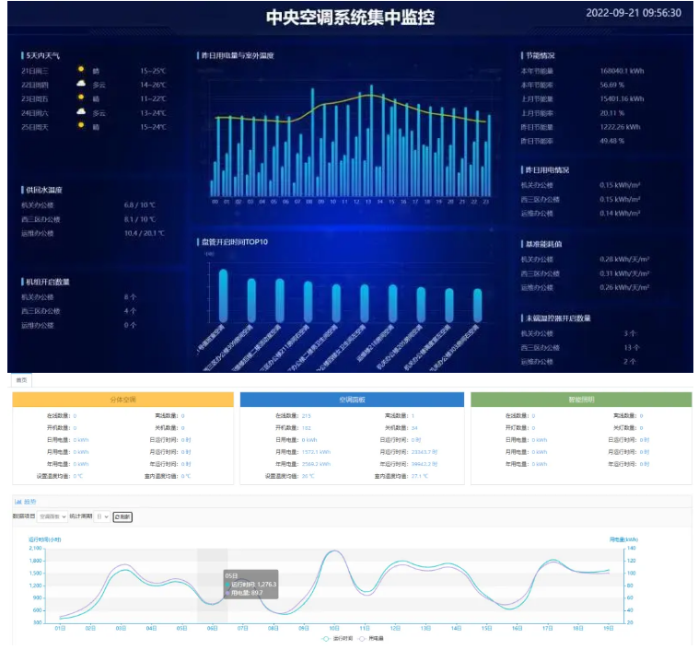Click the sunny weather icon for 21日
Screen dimensions: 698x661
[x=81, y=70]
